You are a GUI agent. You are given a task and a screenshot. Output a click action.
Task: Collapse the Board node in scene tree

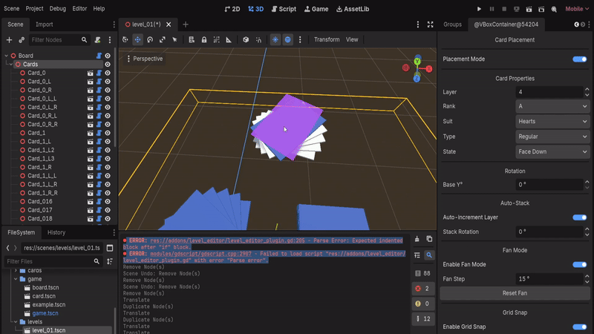coord(6,56)
